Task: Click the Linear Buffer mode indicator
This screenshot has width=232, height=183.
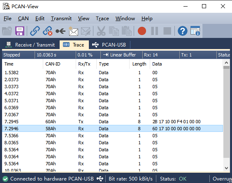Action: pyautogui.click(x=121, y=55)
